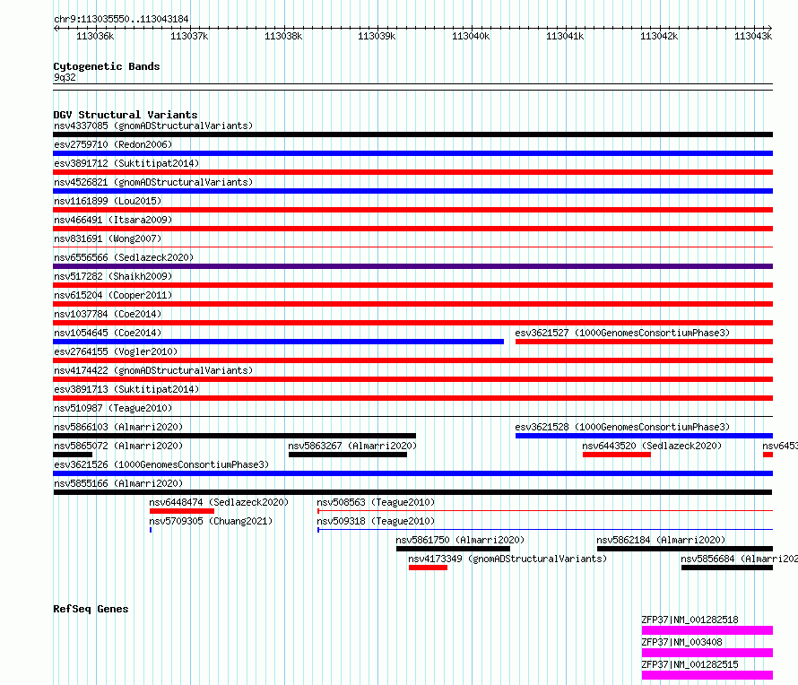This screenshot has width=798, height=685.
Task: Click nsv4526821 gnomADStructuralVariants label
Action: coord(153,182)
